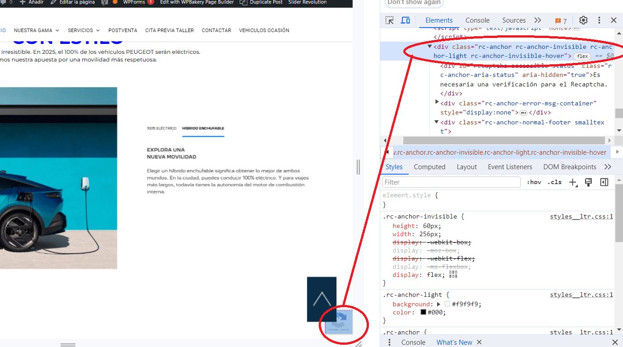Select the What's New drawer tab
Screen dimensions: 623x347
(454, 342)
